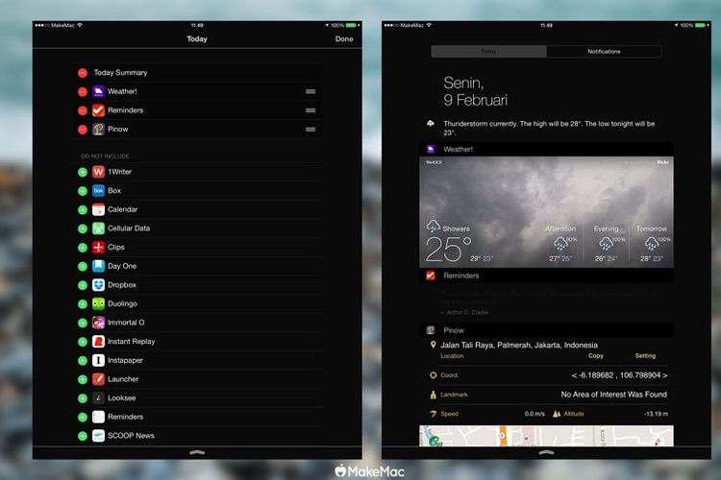Click the Weather! reorder handle

pyautogui.click(x=311, y=91)
